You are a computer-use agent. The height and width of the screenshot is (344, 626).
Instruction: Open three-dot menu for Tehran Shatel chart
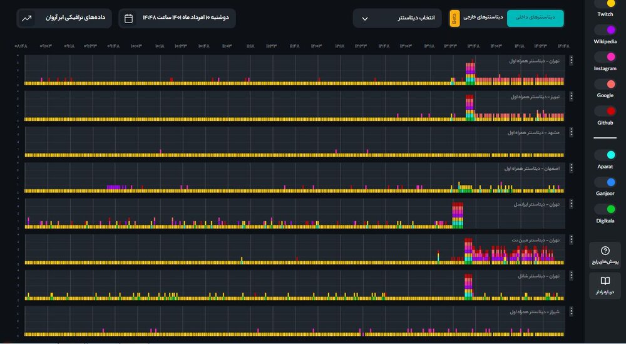click(x=570, y=276)
